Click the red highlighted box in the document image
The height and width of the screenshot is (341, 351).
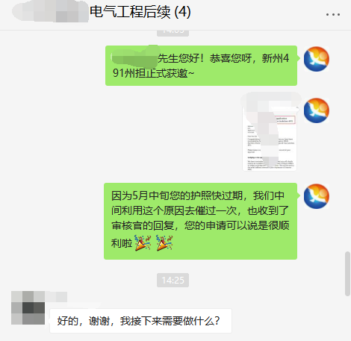click(285, 119)
